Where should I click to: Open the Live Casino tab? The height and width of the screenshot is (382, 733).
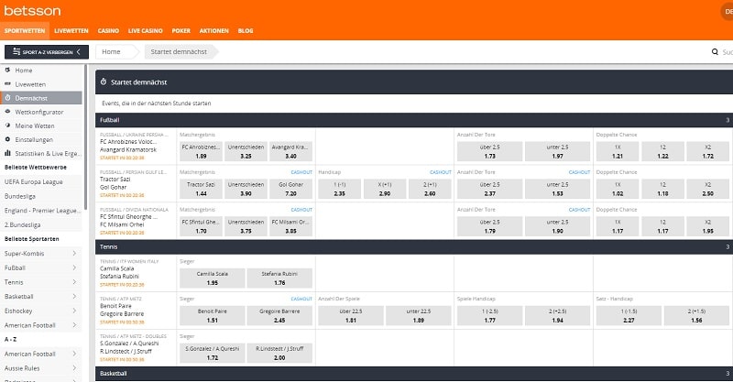146,31
